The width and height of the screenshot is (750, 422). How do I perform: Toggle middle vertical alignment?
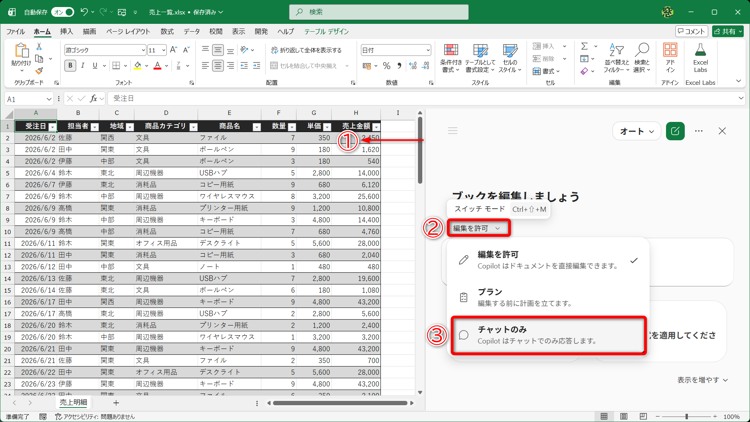click(x=218, y=50)
